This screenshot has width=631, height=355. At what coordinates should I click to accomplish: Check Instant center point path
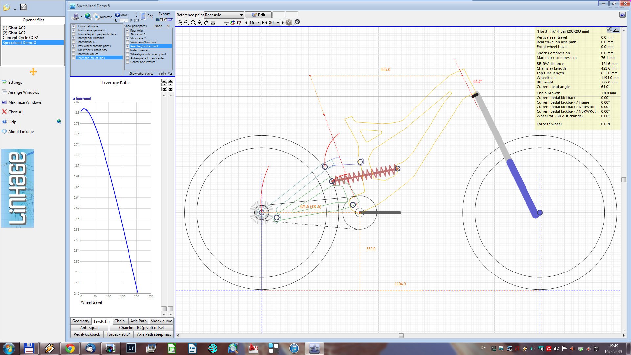pos(128,50)
